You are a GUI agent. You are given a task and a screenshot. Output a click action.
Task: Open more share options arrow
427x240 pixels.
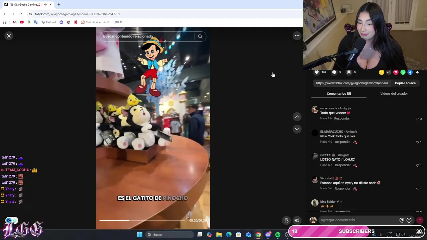pyautogui.click(x=417, y=72)
